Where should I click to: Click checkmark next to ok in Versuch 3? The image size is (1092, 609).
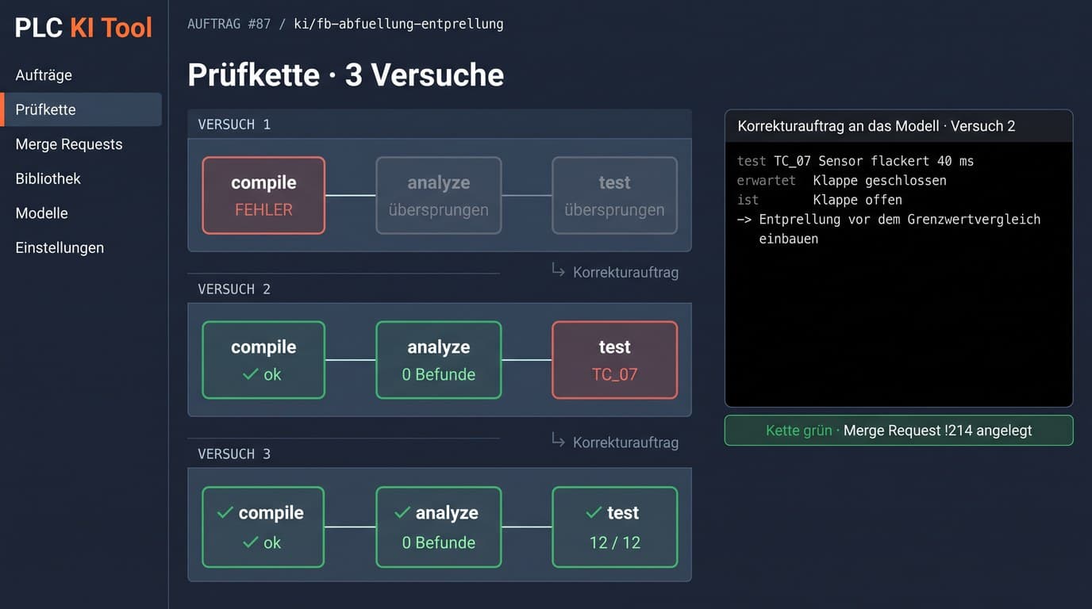(251, 542)
